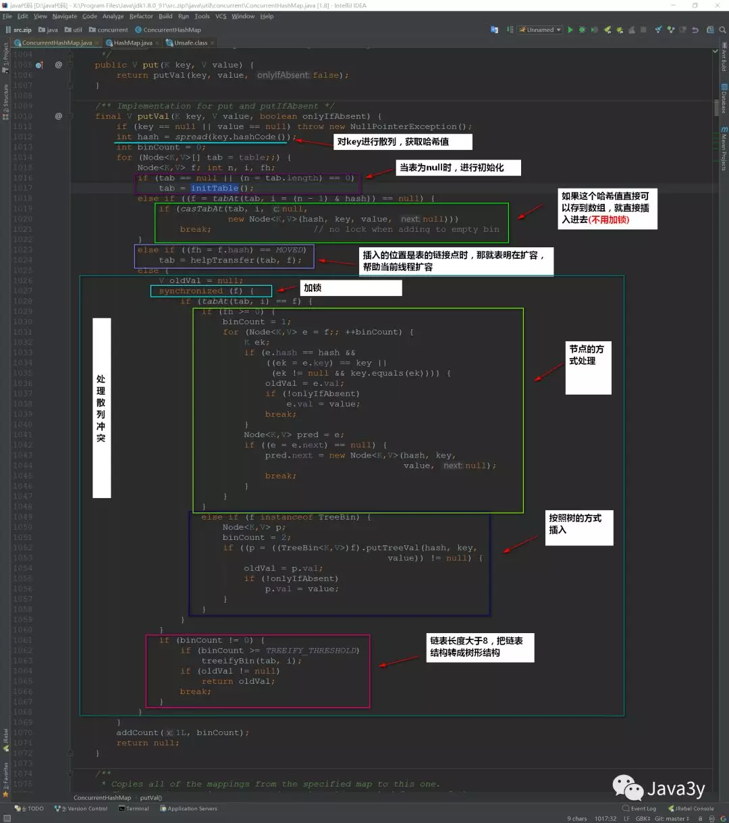729x823 pixels.
Task: Open the Event Log panel
Action: 639,808
